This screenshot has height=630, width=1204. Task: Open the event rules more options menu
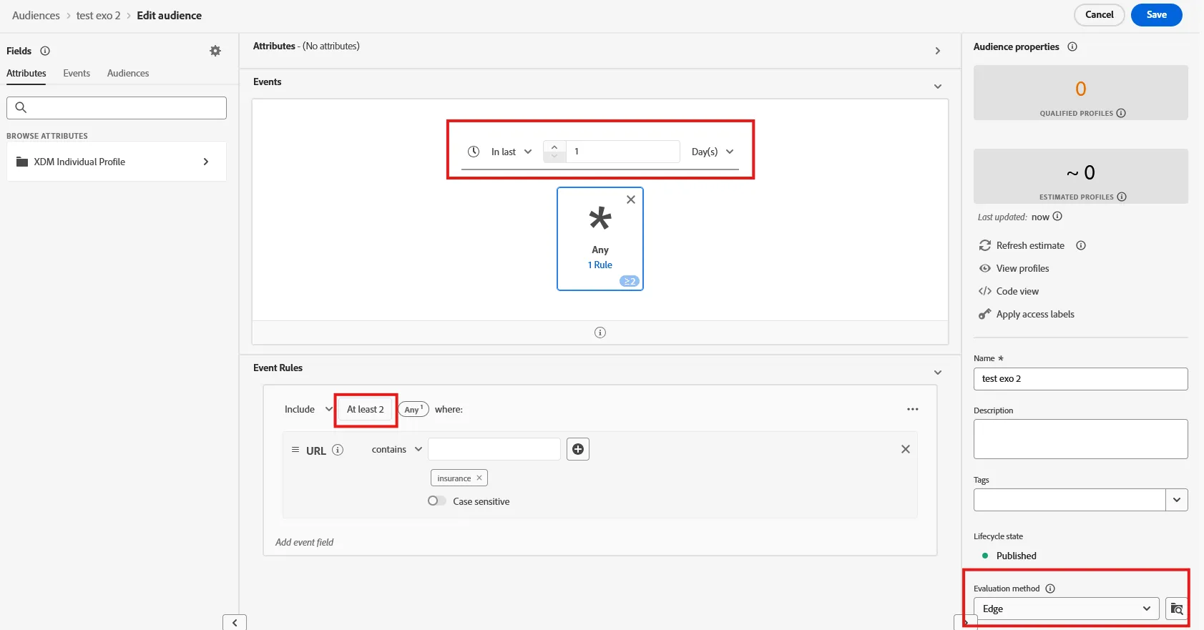pyautogui.click(x=913, y=409)
